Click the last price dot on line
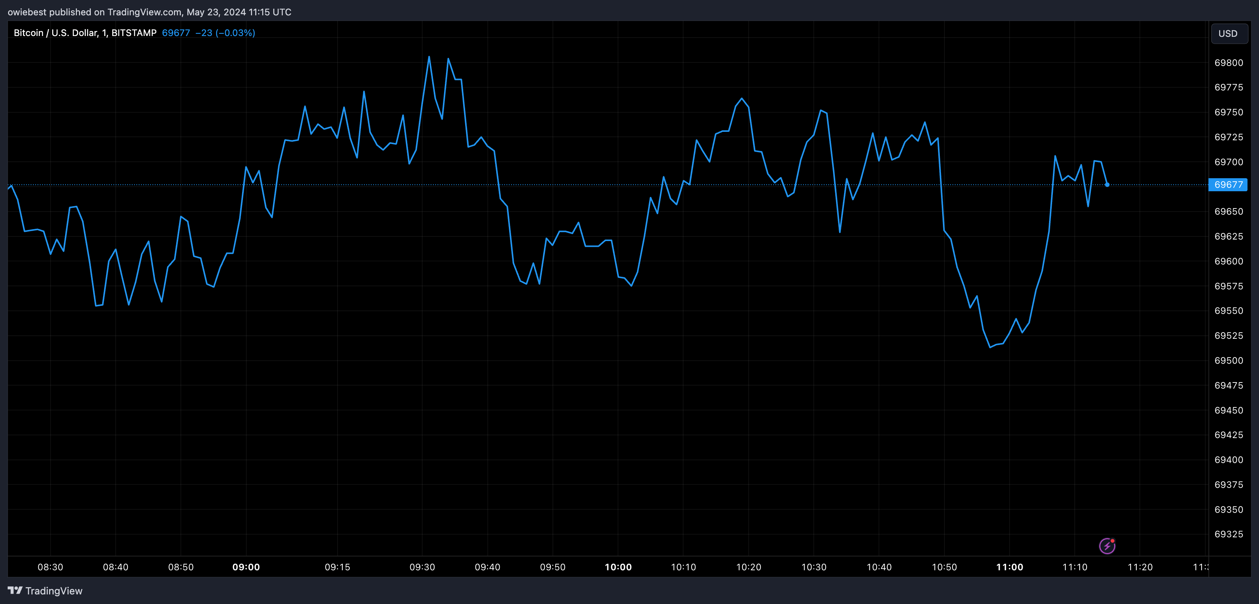The width and height of the screenshot is (1259, 604). (x=1107, y=185)
